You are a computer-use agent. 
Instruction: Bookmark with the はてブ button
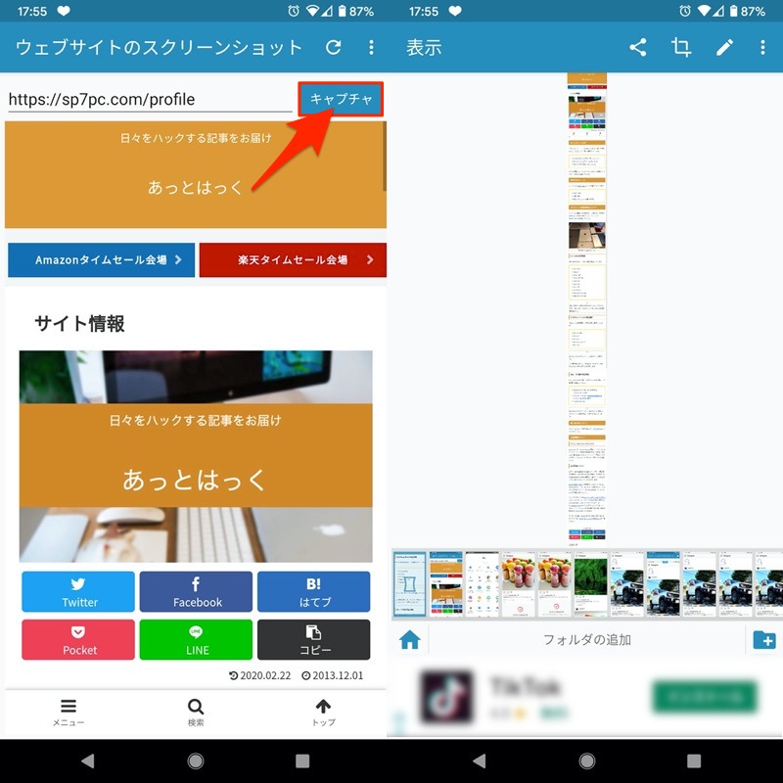[x=313, y=592]
